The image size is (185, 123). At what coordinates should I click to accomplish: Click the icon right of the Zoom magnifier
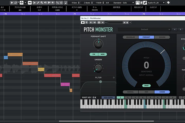(45, 3)
